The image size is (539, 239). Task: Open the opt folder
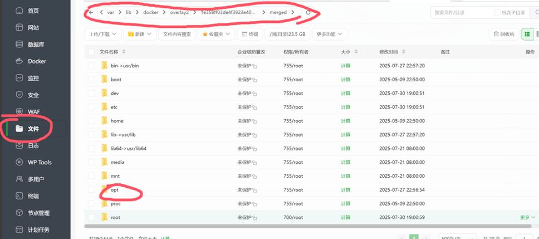115,190
